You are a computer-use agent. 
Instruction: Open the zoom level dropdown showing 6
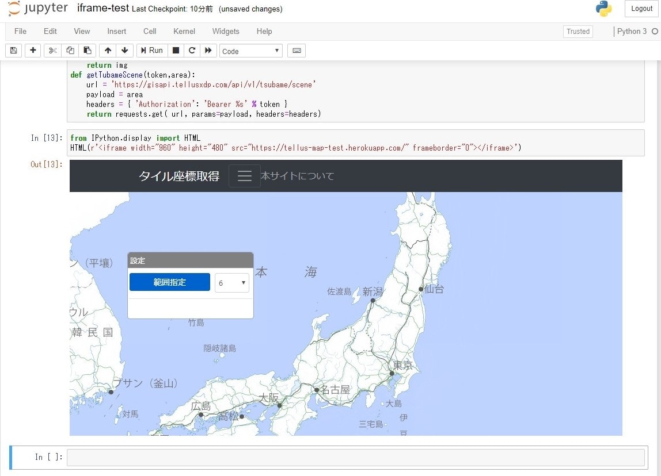tap(232, 283)
